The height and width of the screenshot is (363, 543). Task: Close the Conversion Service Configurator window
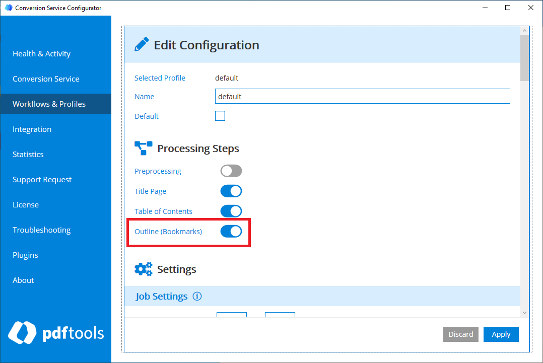tap(530, 8)
